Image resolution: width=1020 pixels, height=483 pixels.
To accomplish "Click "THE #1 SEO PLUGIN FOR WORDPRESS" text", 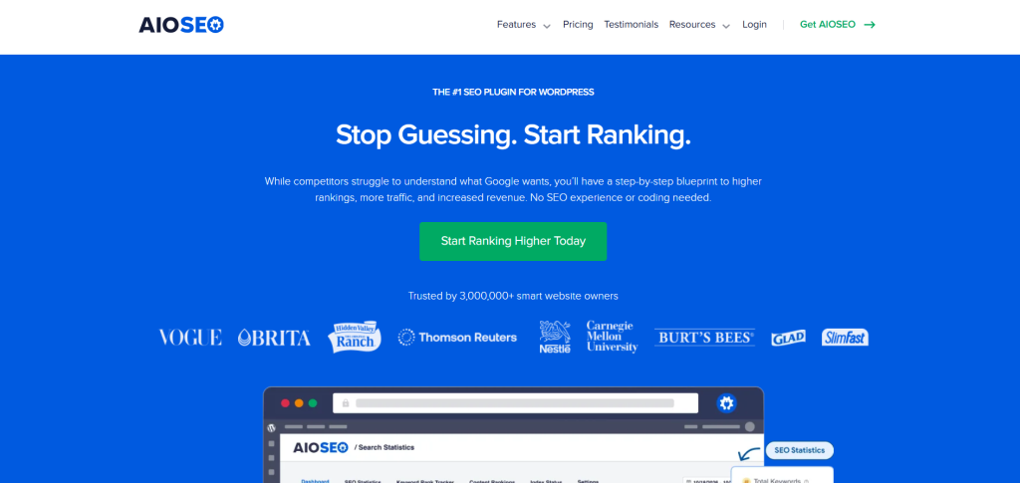I will tap(513, 93).
